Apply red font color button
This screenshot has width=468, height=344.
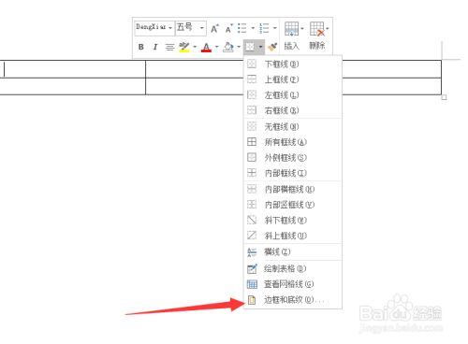tap(206, 47)
